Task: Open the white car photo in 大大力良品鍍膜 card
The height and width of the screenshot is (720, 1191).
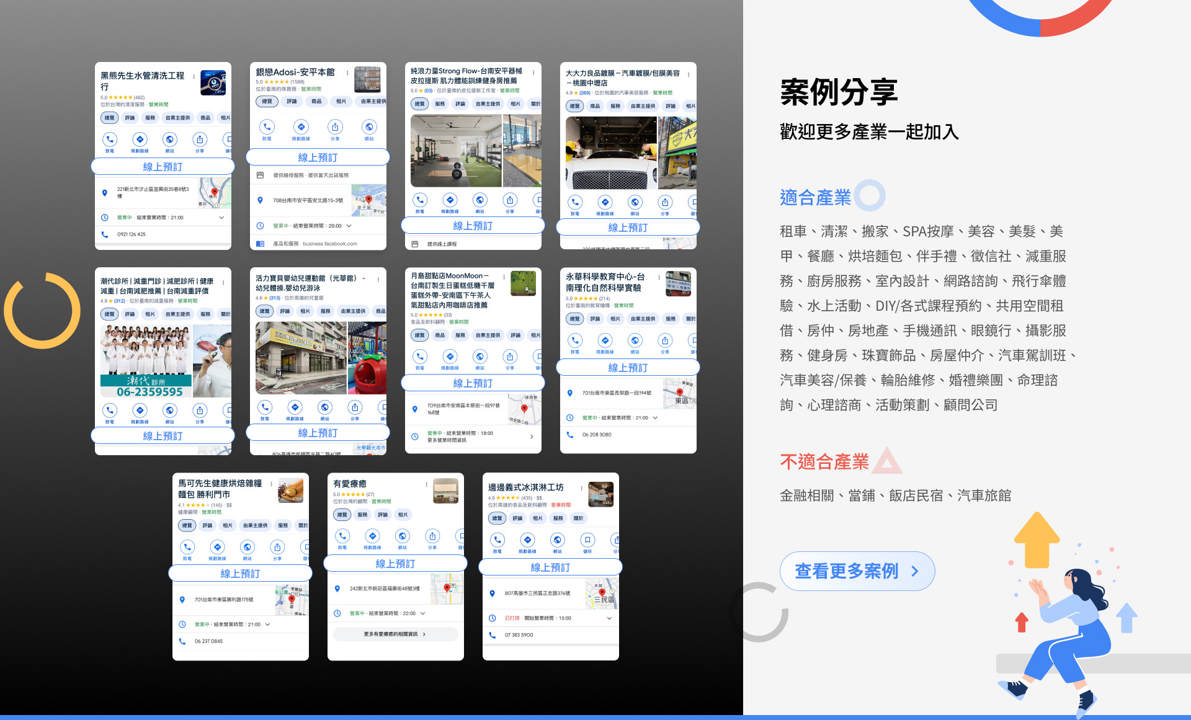Action: tap(611, 153)
